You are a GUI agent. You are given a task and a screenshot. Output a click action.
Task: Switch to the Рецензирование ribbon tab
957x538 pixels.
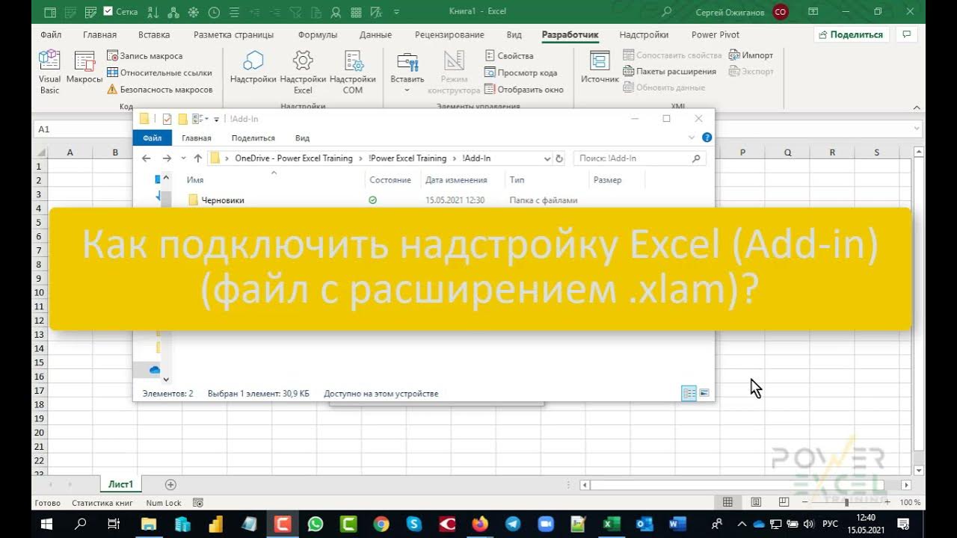coord(449,35)
